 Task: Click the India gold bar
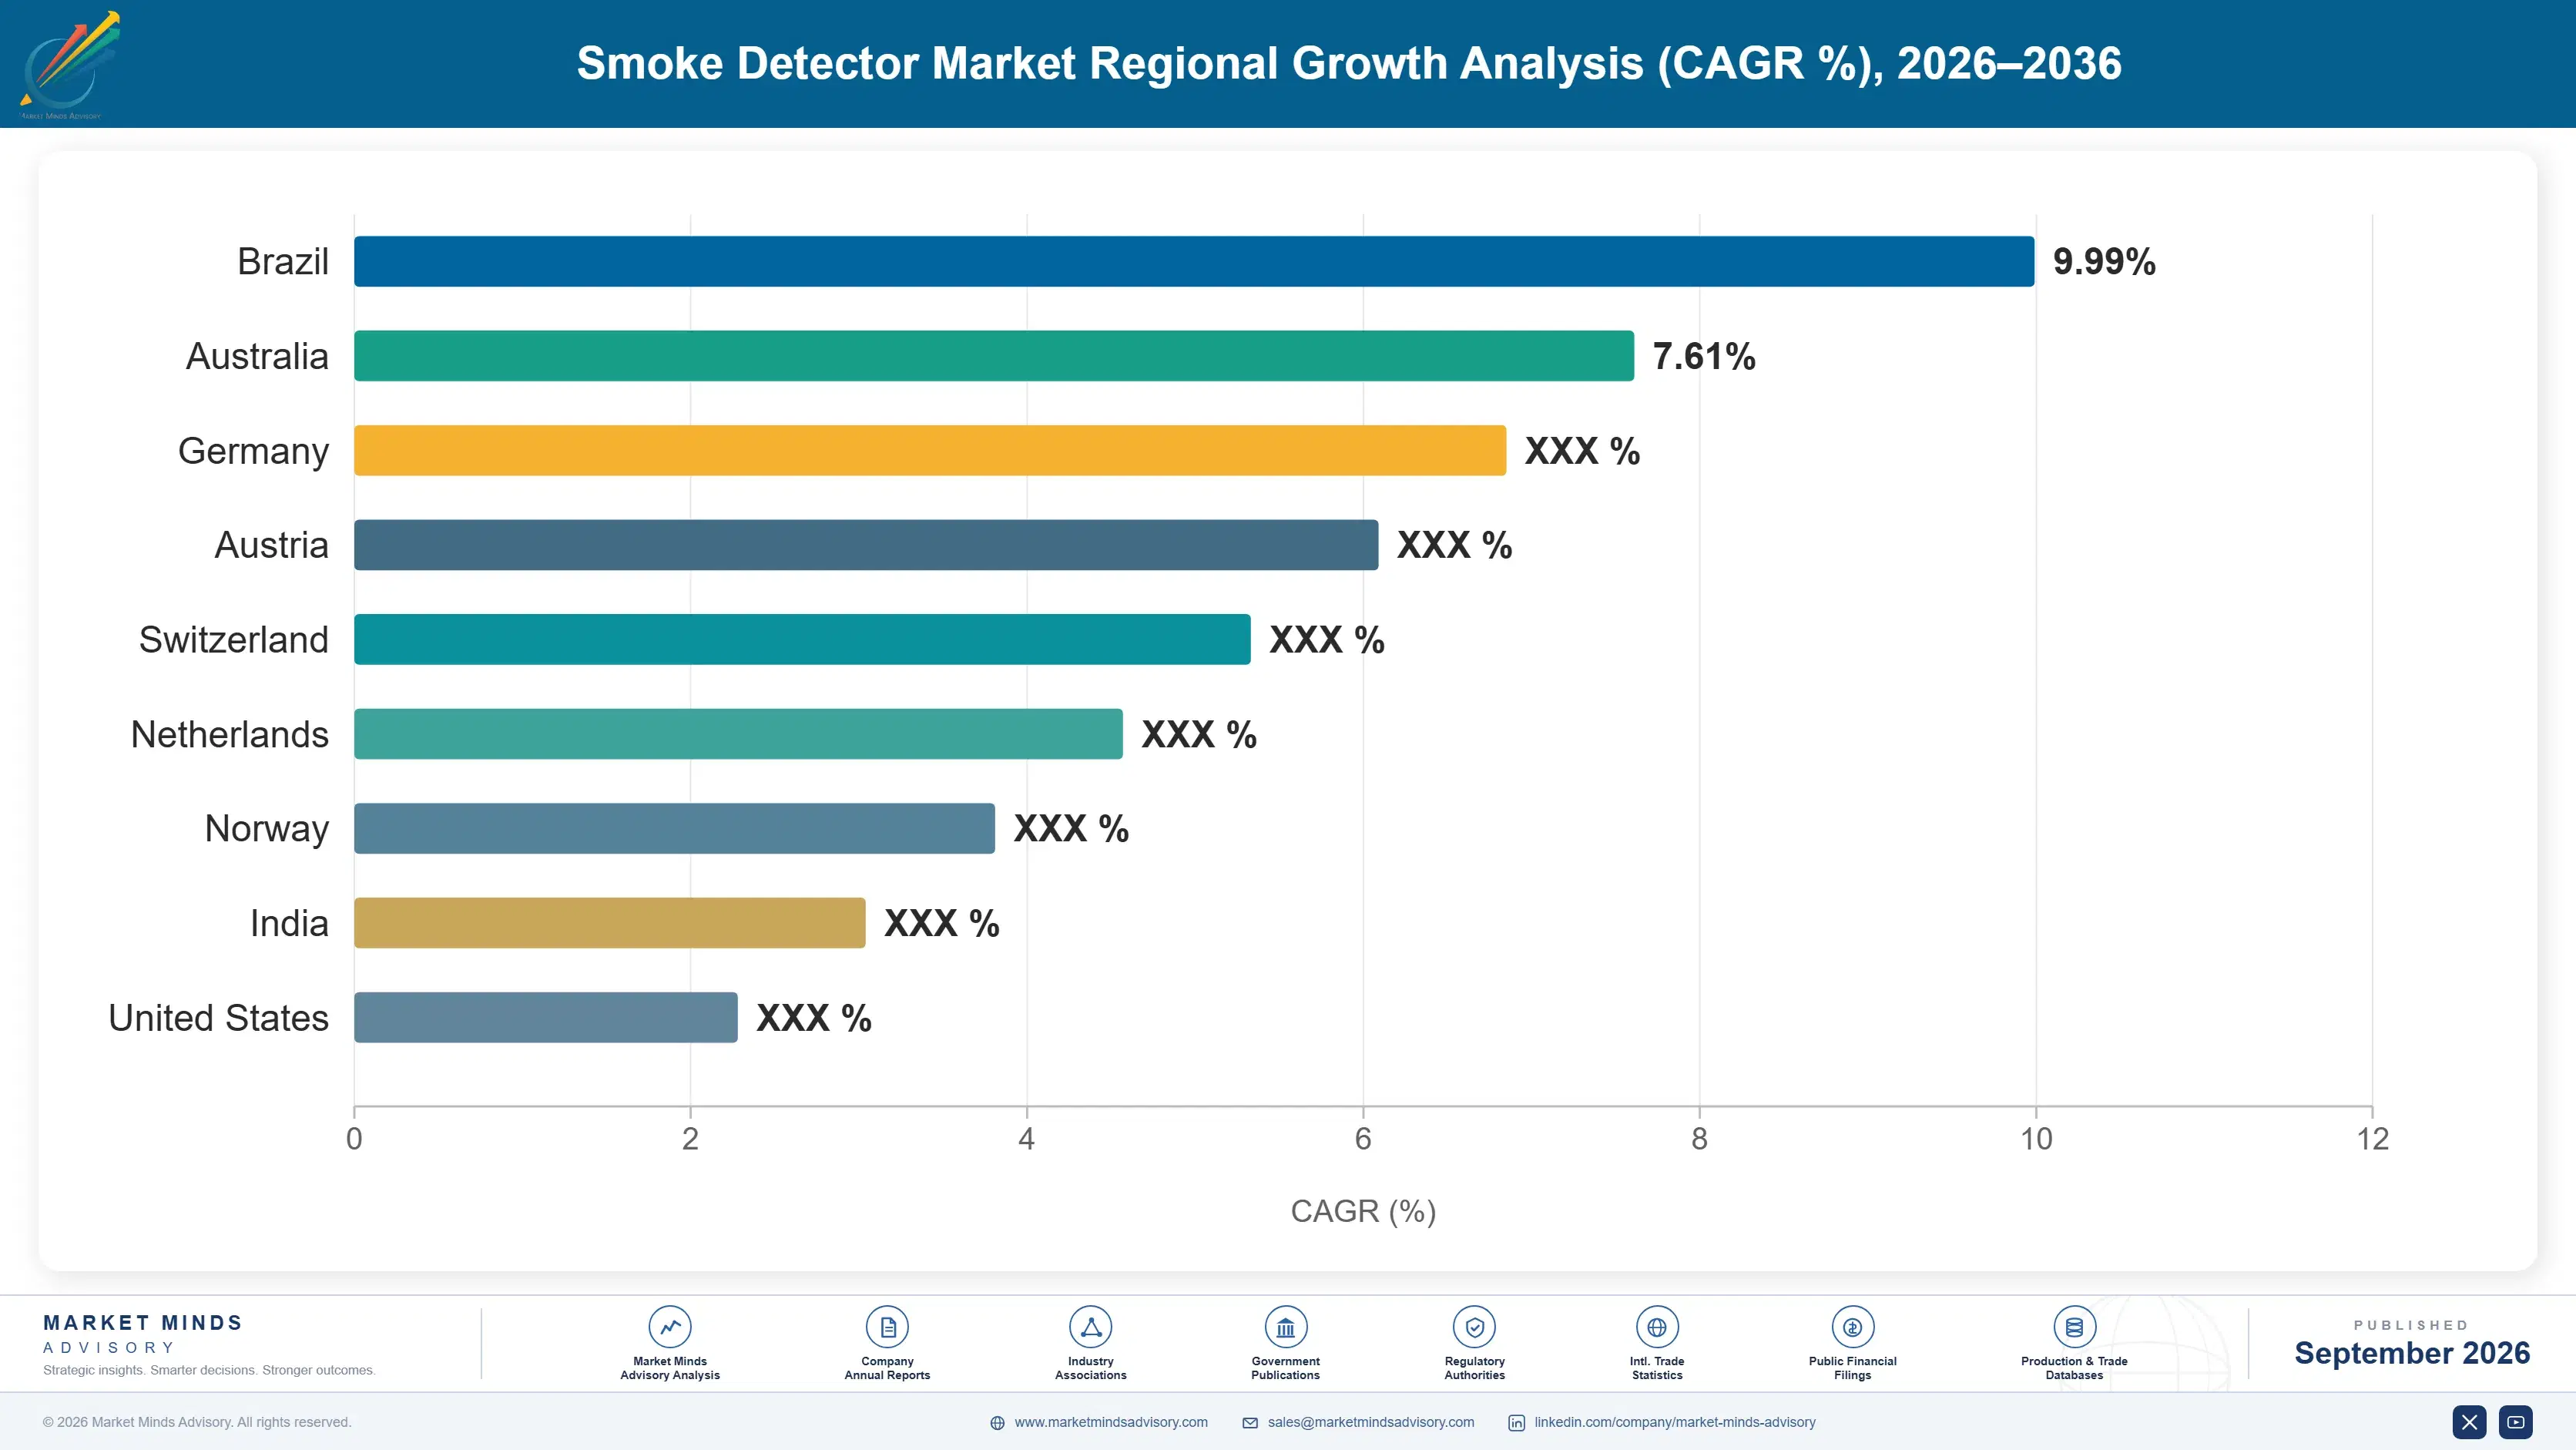(610, 923)
